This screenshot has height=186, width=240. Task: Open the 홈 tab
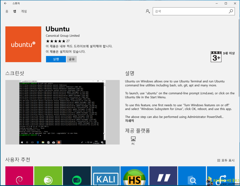tap(7, 11)
